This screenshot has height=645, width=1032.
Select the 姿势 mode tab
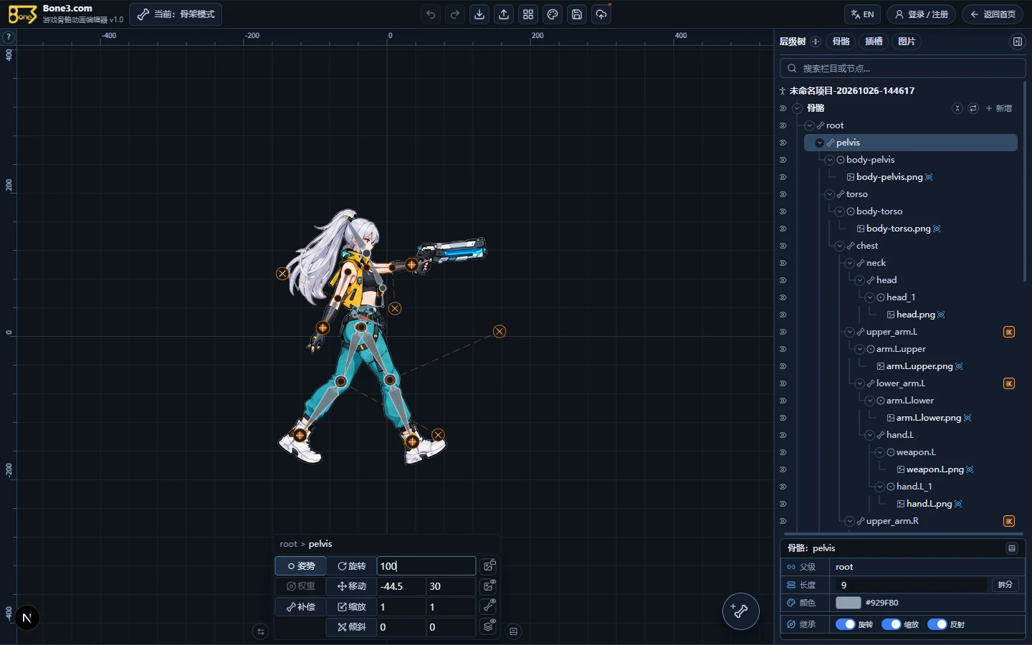(301, 565)
